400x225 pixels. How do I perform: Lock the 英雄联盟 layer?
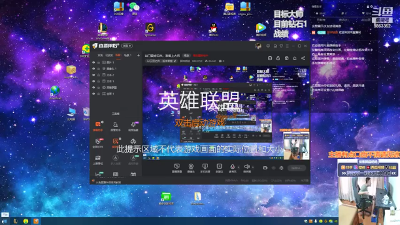(x=99, y=87)
